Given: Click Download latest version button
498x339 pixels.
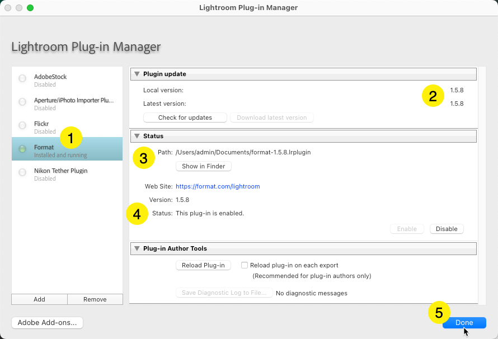Looking at the screenshot, I should [x=272, y=117].
